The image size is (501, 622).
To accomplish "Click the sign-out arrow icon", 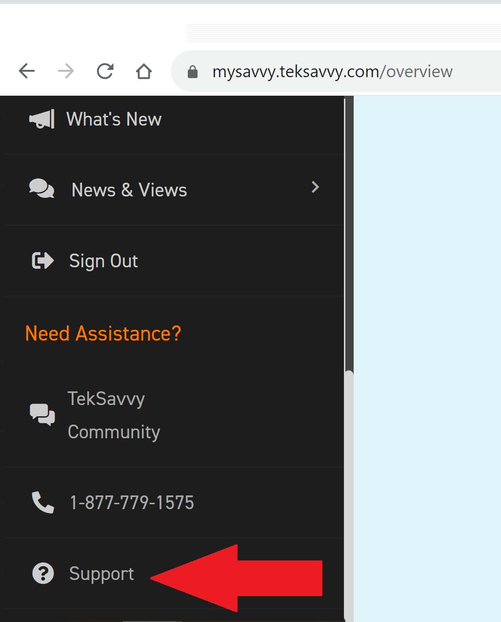I will point(43,260).
